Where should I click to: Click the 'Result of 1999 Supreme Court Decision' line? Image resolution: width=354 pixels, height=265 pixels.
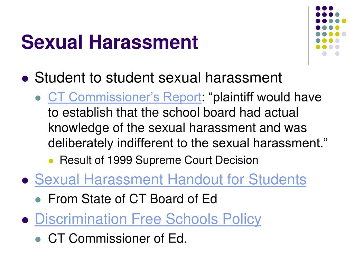click(159, 160)
